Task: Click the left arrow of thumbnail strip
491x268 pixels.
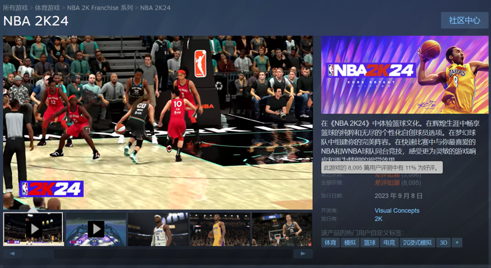Action: 12,254
